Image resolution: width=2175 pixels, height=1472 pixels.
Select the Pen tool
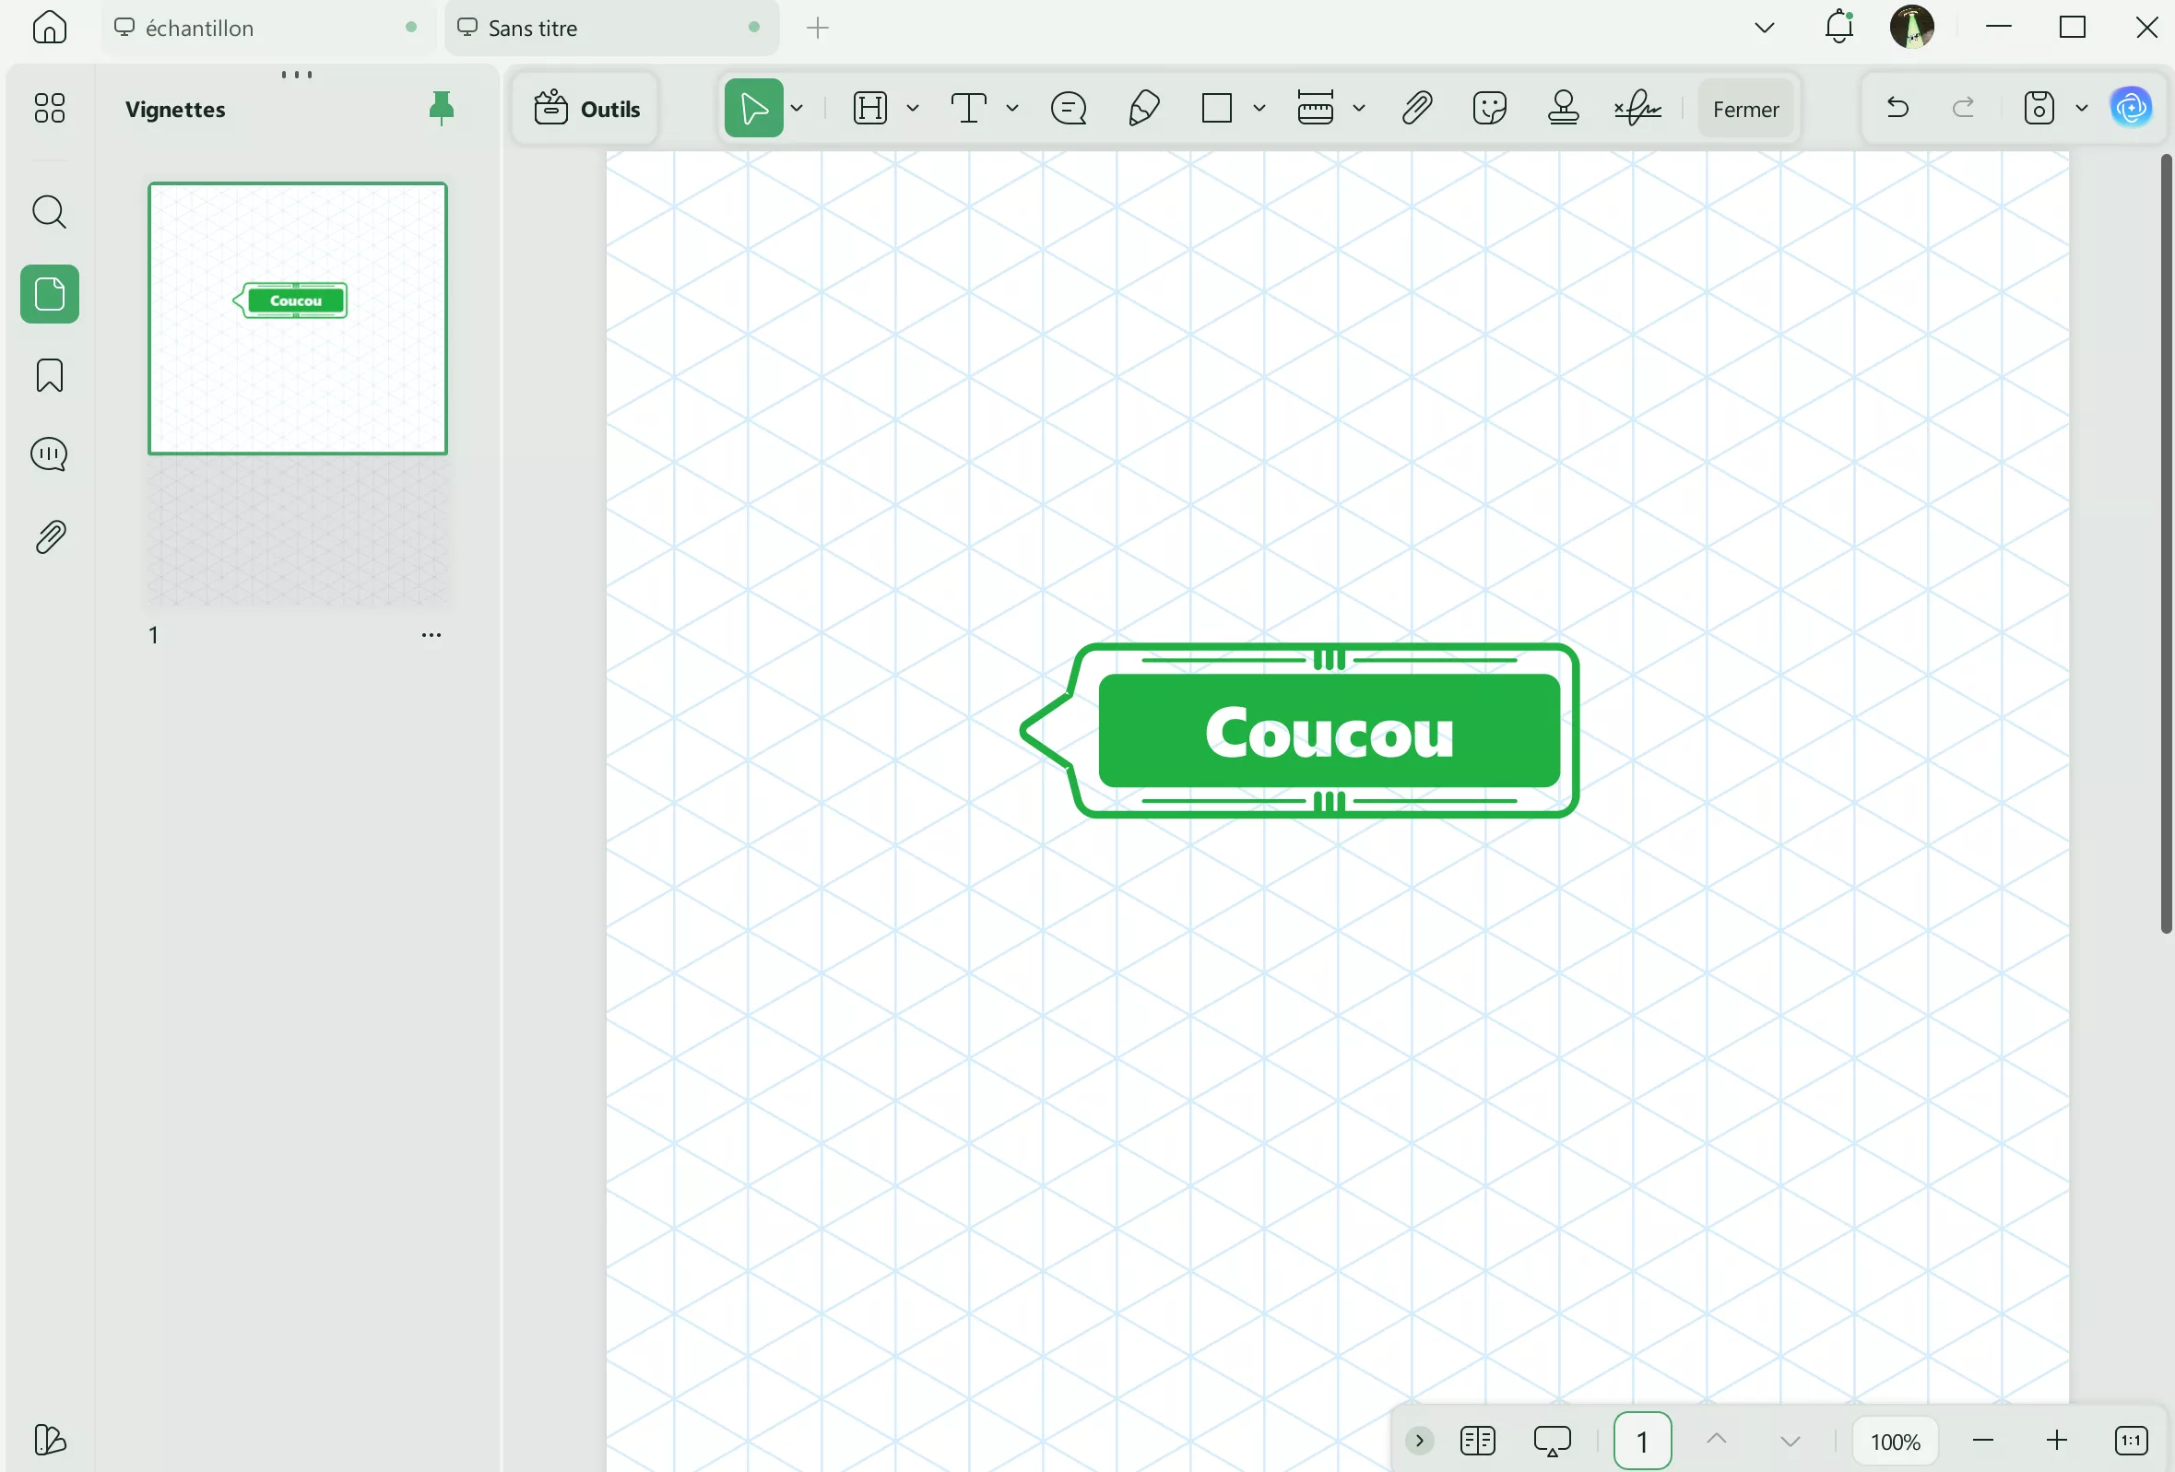point(1142,108)
